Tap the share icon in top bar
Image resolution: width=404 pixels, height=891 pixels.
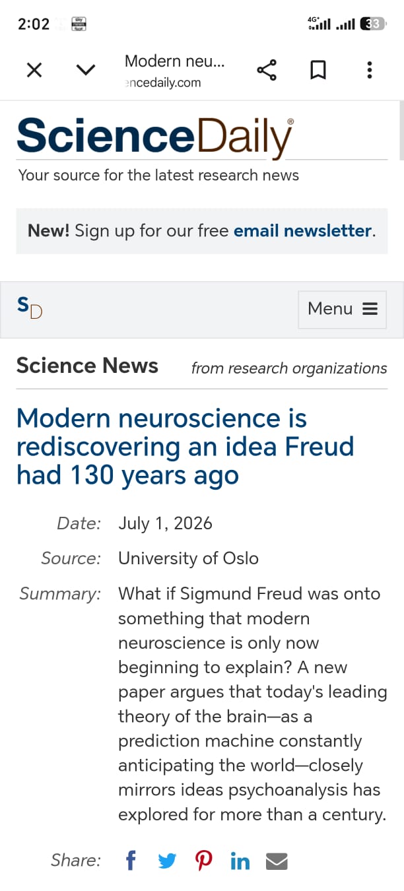click(267, 70)
